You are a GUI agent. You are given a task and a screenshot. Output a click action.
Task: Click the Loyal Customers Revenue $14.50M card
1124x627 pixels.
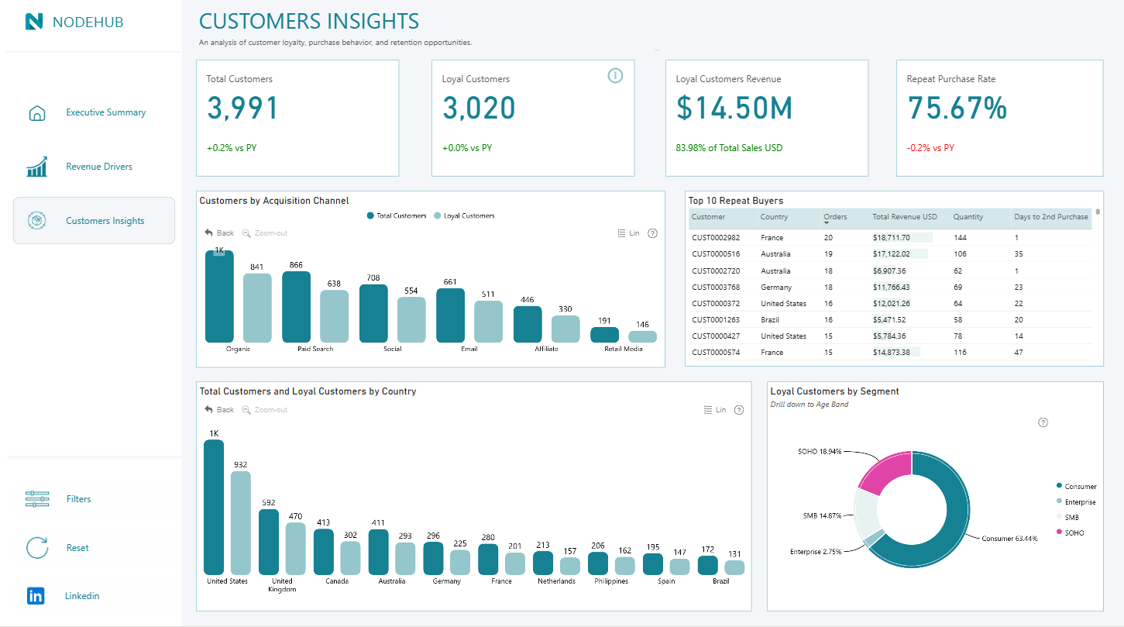click(x=766, y=118)
